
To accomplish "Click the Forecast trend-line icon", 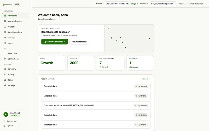I will point(5,38).
